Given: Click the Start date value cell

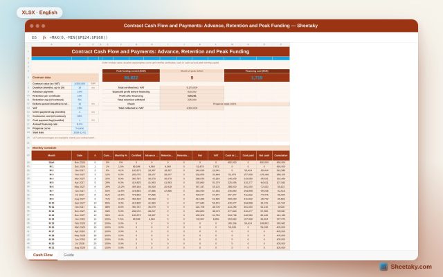Looking at the screenshot, I should click(80, 132).
